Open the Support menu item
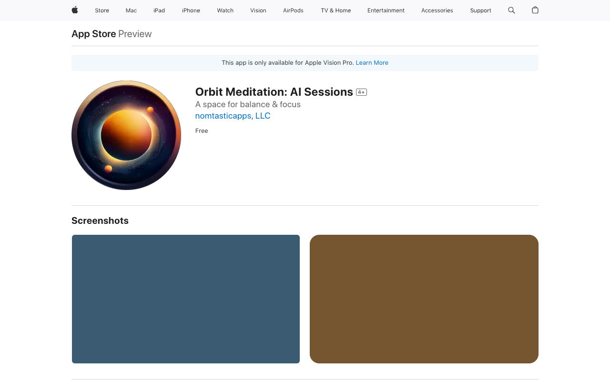610x381 pixels. [x=480, y=10]
